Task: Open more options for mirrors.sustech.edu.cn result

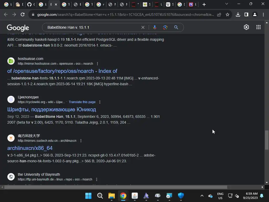Action: [81, 141]
